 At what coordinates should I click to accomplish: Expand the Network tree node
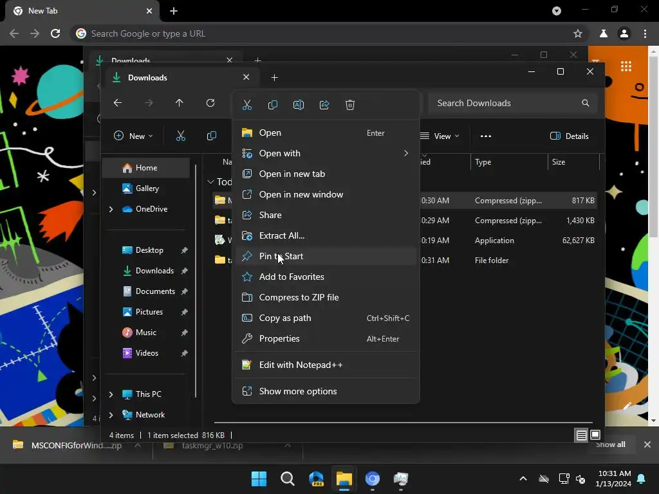111,415
